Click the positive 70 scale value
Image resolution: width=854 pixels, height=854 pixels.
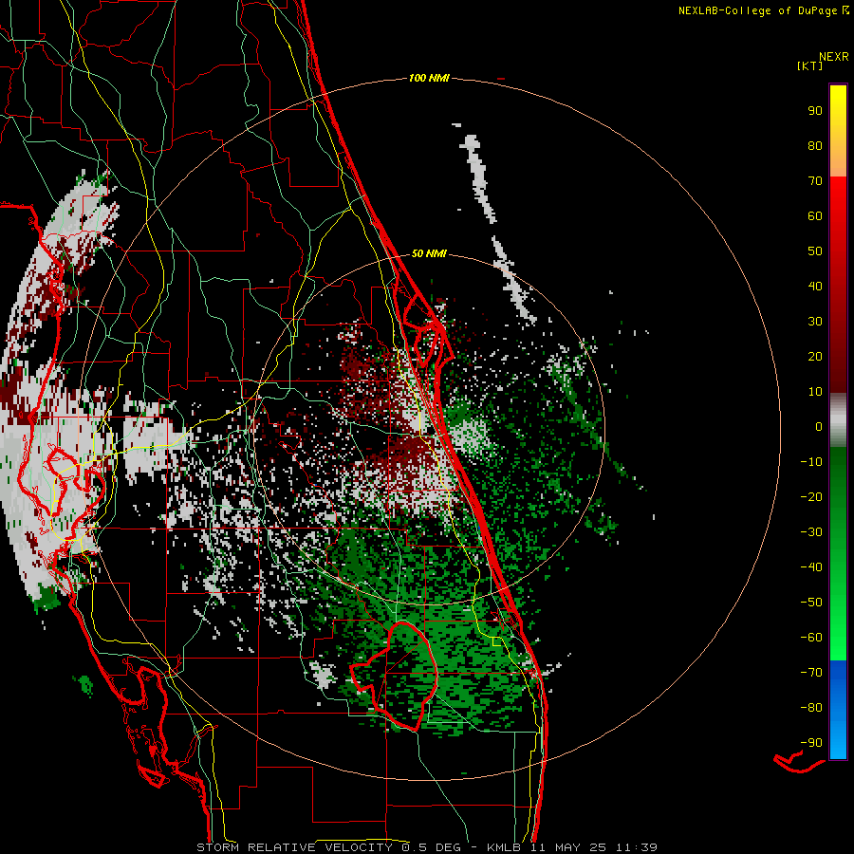pos(815,181)
